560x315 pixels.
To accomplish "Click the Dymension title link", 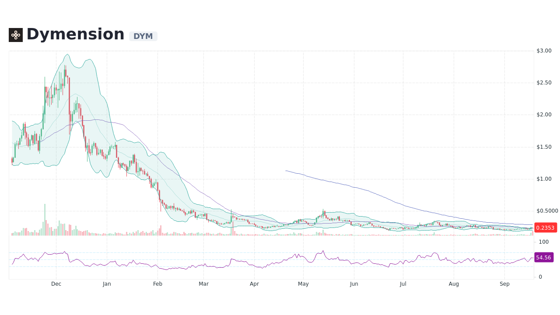I will click(x=75, y=34).
